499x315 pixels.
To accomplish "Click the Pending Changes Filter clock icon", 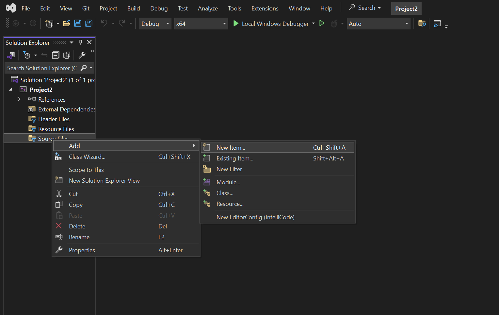I will (x=27, y=56).
